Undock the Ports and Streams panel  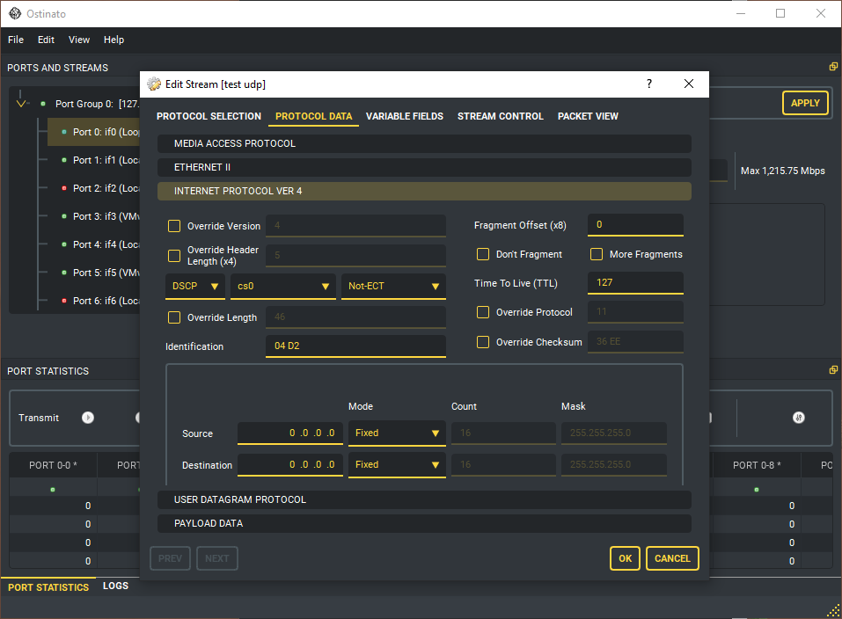click(x=832, y=67)
